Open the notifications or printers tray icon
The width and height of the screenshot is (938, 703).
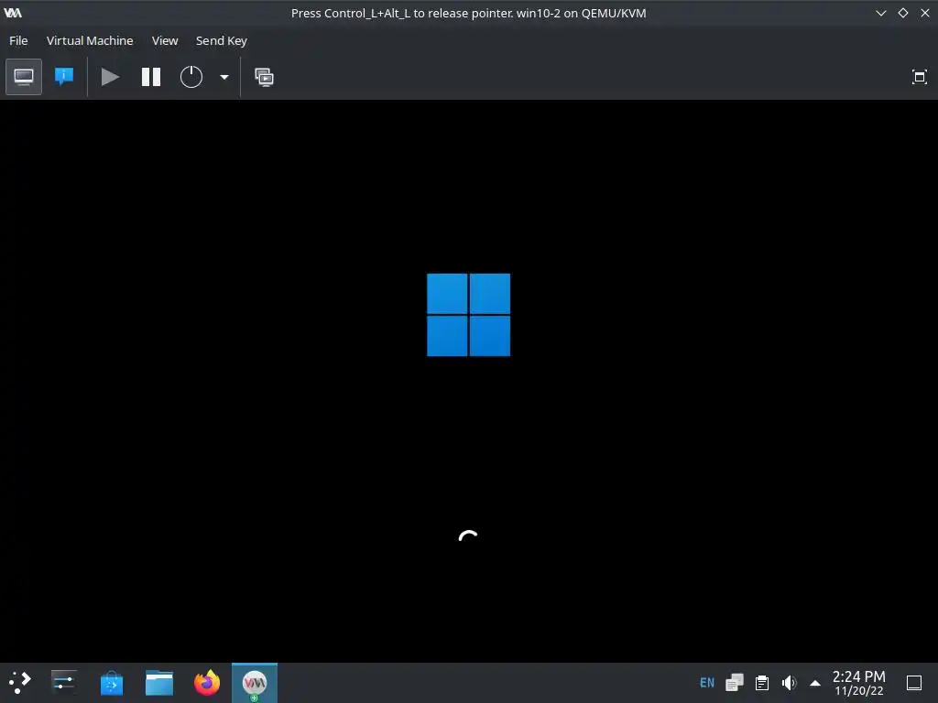(x=735, y=683)
